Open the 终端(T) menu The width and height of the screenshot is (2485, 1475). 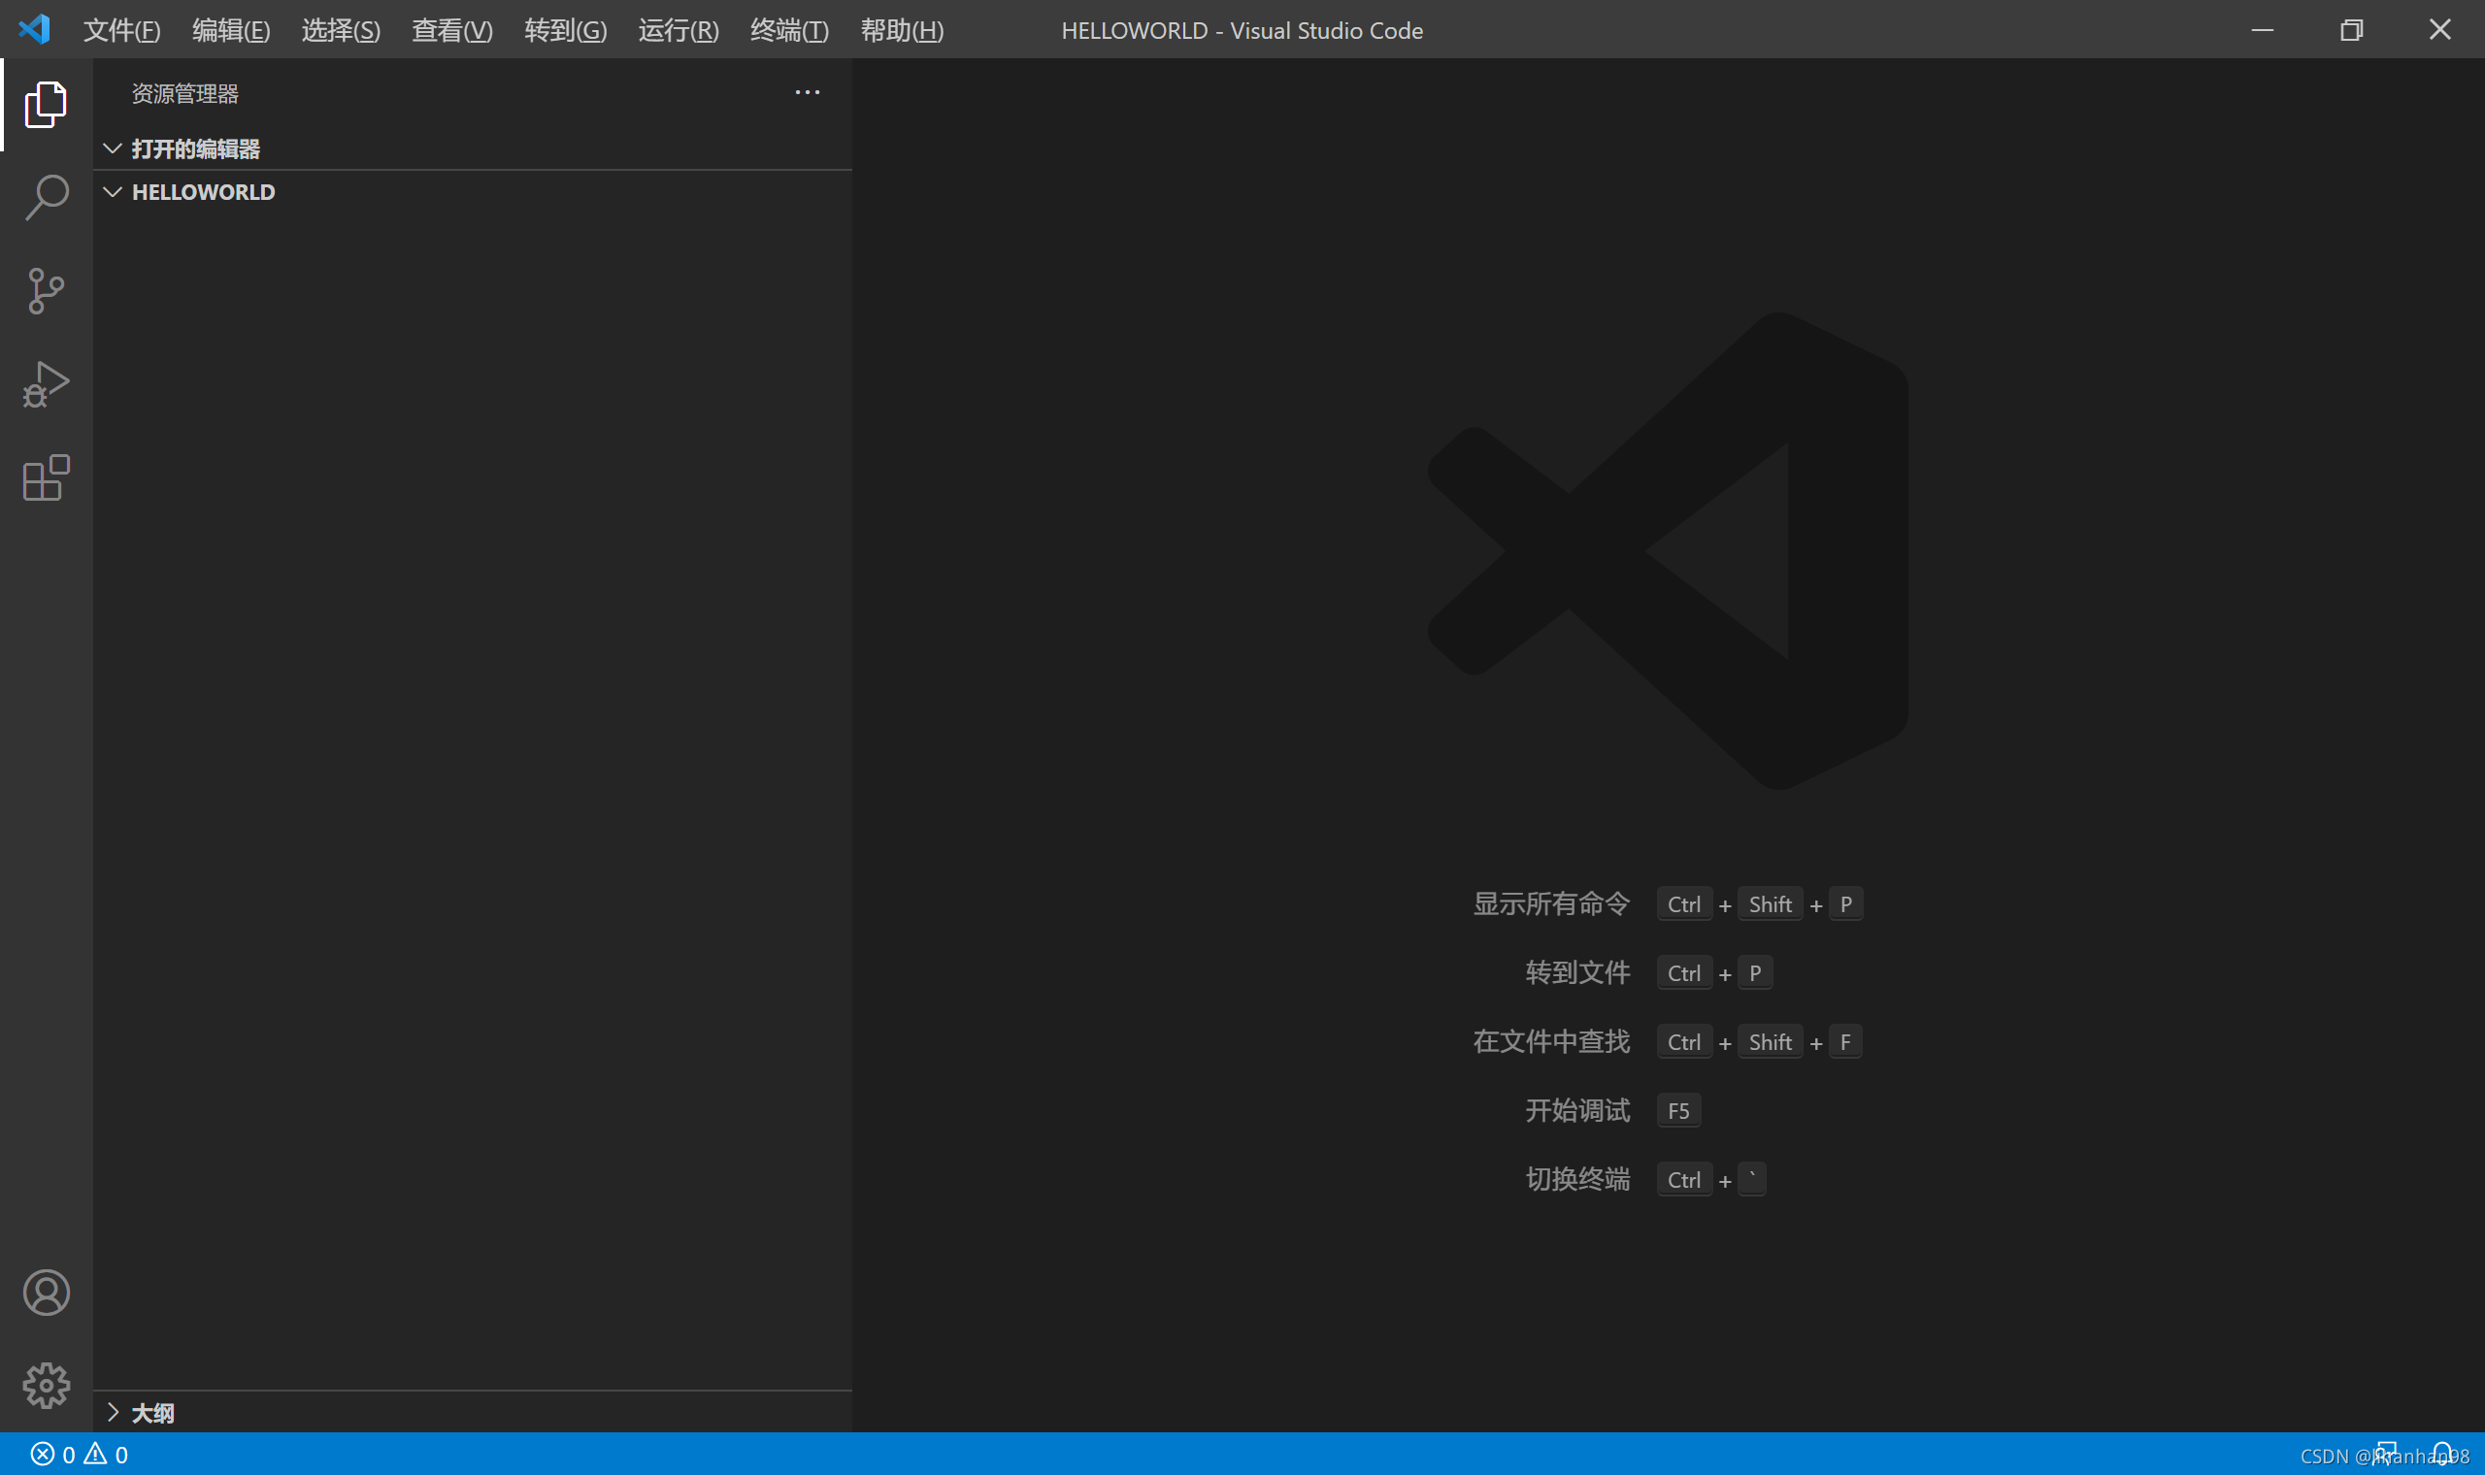[788, 31]
